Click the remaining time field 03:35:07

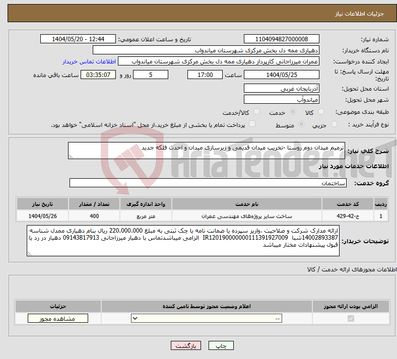click(98, 75)
